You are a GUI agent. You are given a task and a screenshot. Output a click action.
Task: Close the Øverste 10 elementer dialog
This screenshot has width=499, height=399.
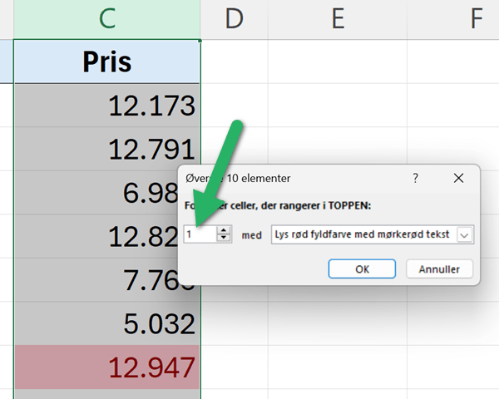pos(458,178)
